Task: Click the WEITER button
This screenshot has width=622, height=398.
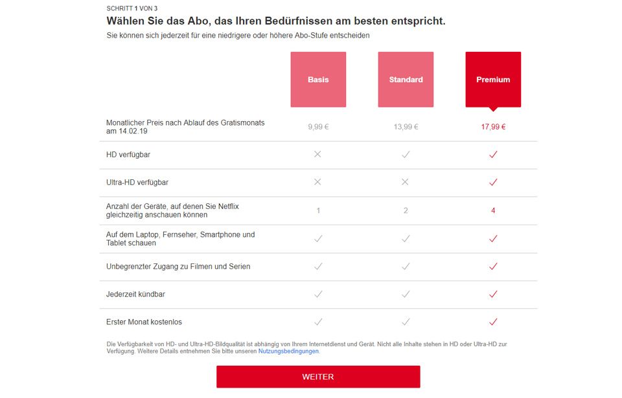Action: coord(318,377)
